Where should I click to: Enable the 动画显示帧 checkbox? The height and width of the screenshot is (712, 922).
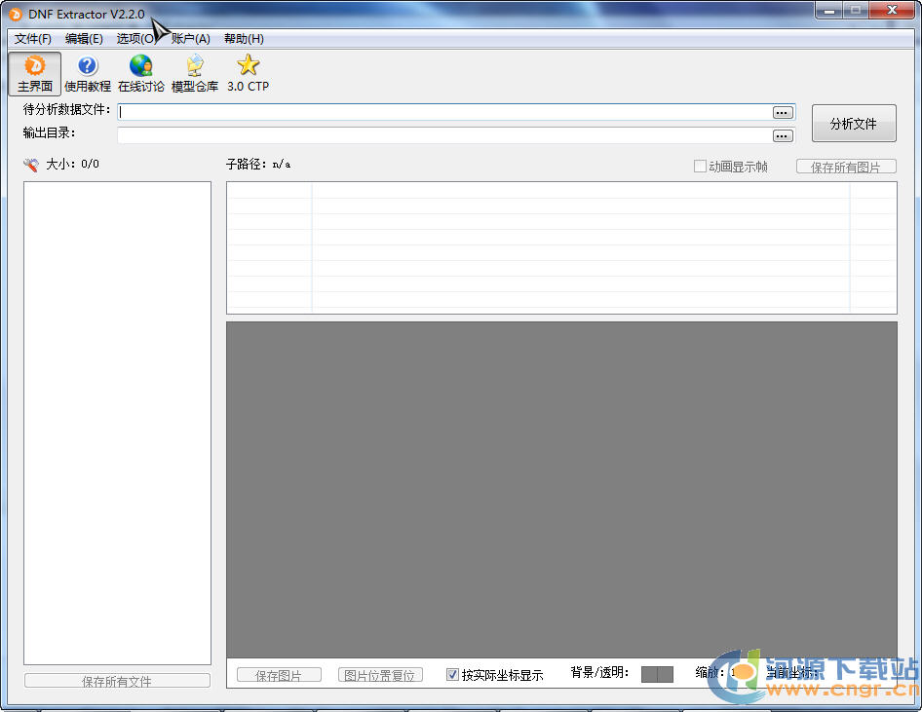point(698,166)
